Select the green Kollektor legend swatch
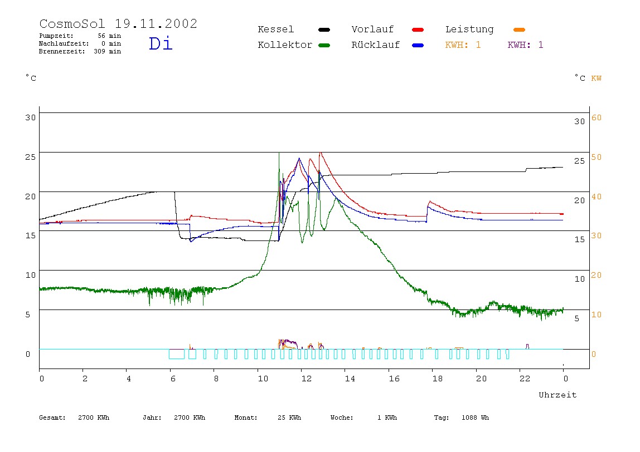Viewport: 640px width, 452px height. [324, 45]
